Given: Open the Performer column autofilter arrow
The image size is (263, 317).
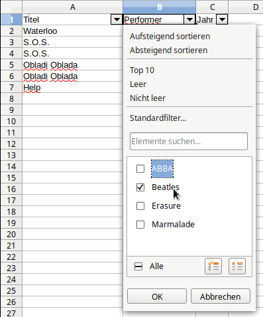Looking at the screenshot, I should click(189, 20).
